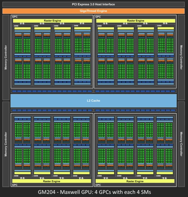Select the blue strip above L2 Cache, left half

tap(52, 91)
